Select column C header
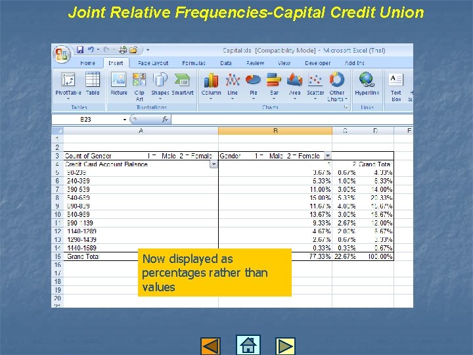 point(345,131)
